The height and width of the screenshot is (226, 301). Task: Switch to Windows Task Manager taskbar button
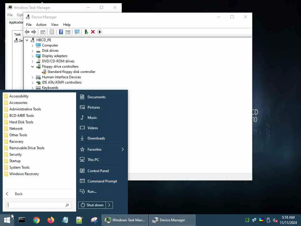coord(125,220)
